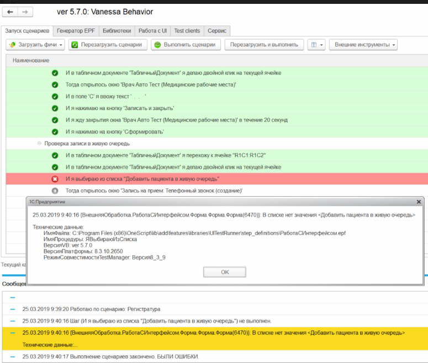Select first row 'я делаю двойной клик на текущей ячейке'

[217, 73]
